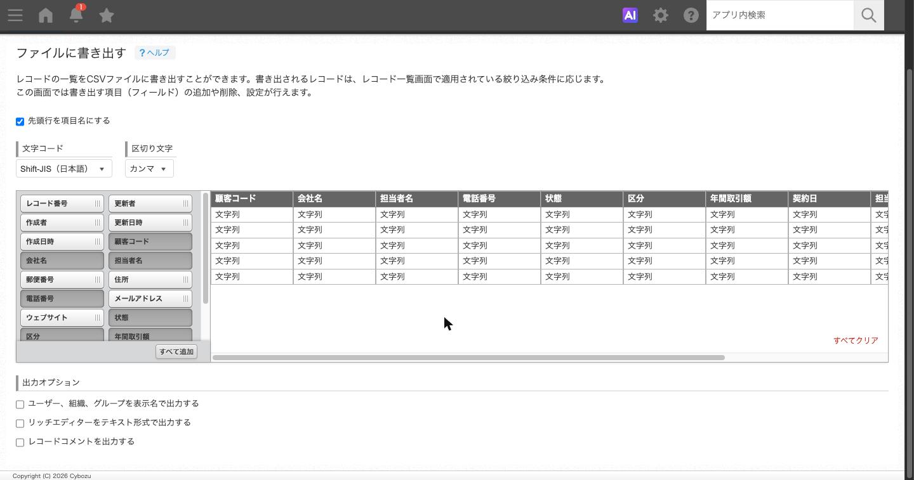
Task: Open the ヘルプ link
Action: (154, 53)
